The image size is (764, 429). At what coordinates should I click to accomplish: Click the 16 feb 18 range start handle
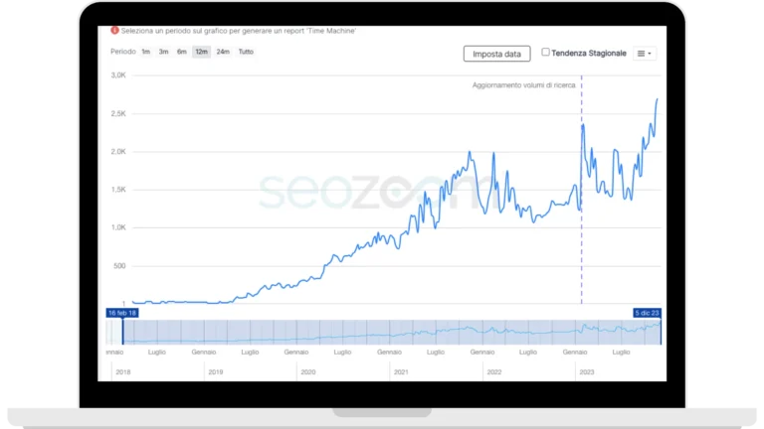pyautogui.click(x=122, y=313)
